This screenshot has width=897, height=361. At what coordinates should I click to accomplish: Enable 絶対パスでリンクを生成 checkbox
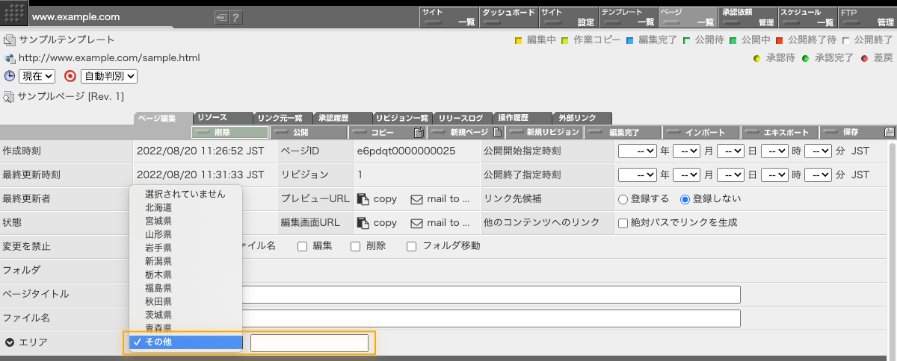[623, 223]
